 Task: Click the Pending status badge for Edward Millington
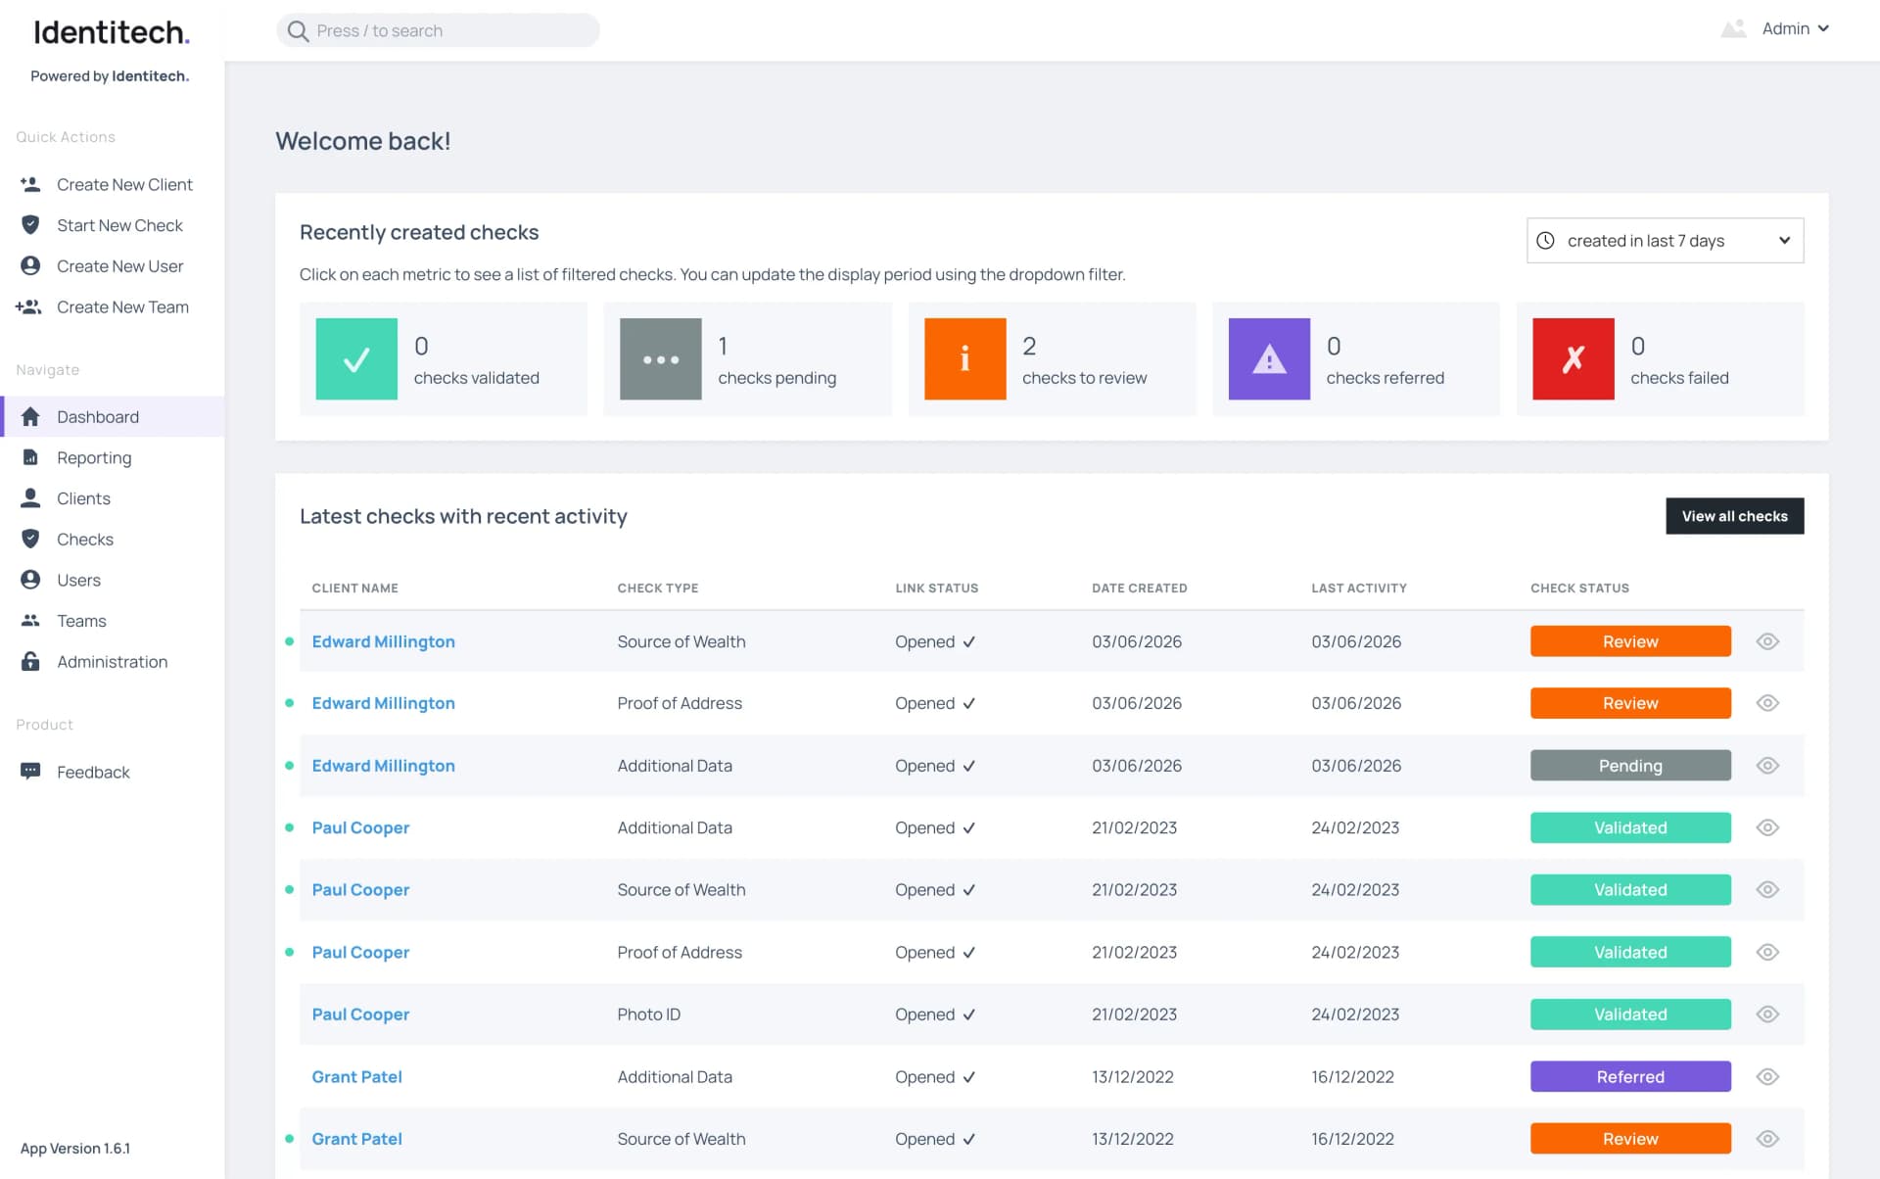click(1630, 766)
